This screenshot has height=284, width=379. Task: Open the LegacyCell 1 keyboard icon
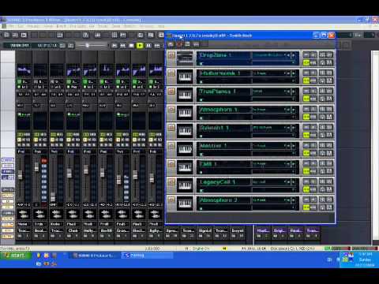[185, 185]
